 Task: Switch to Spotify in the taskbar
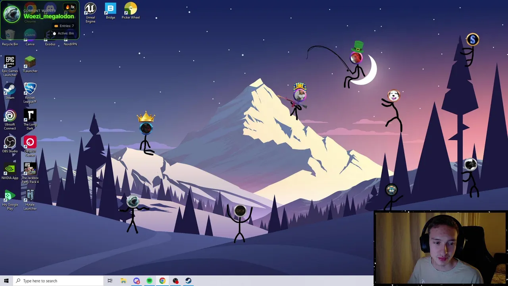[x=149, y=281]
